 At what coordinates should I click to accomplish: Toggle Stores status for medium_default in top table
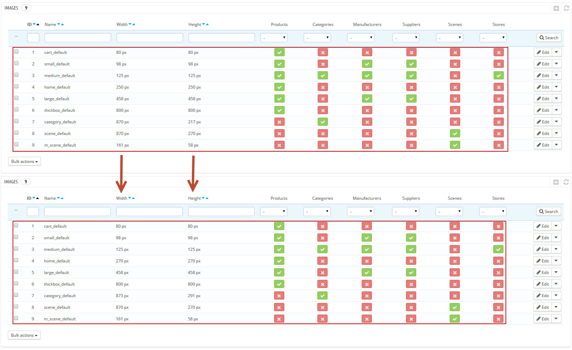coord(498,76)
